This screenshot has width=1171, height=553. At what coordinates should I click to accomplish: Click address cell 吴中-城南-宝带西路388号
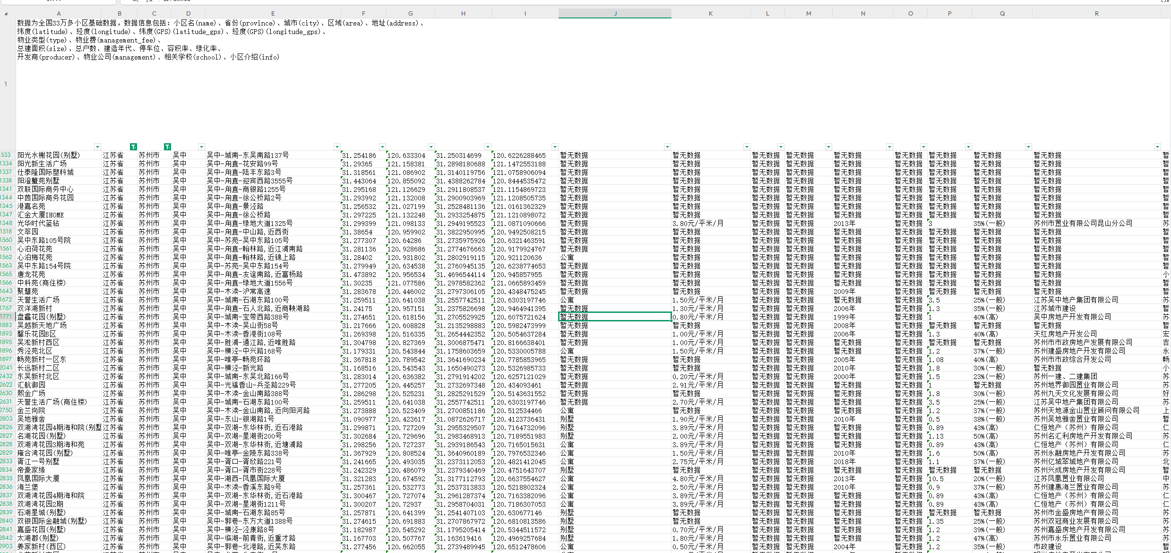tap(247, 317)
